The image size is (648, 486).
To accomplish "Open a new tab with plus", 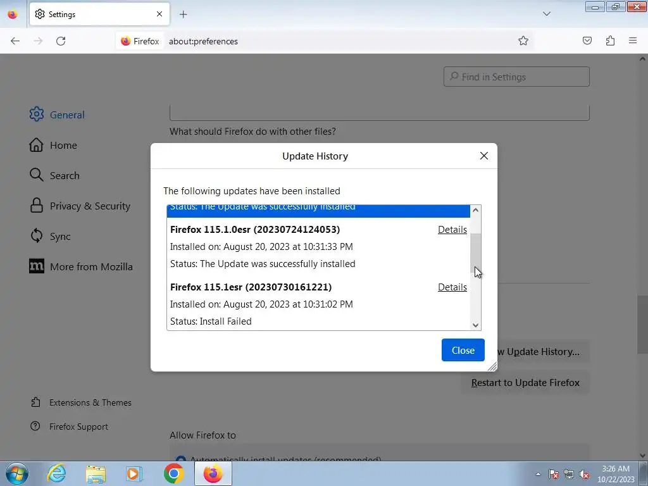I will [183, 15].
